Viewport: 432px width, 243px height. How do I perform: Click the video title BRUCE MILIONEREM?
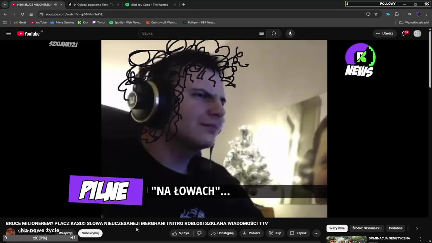[137, 223]
